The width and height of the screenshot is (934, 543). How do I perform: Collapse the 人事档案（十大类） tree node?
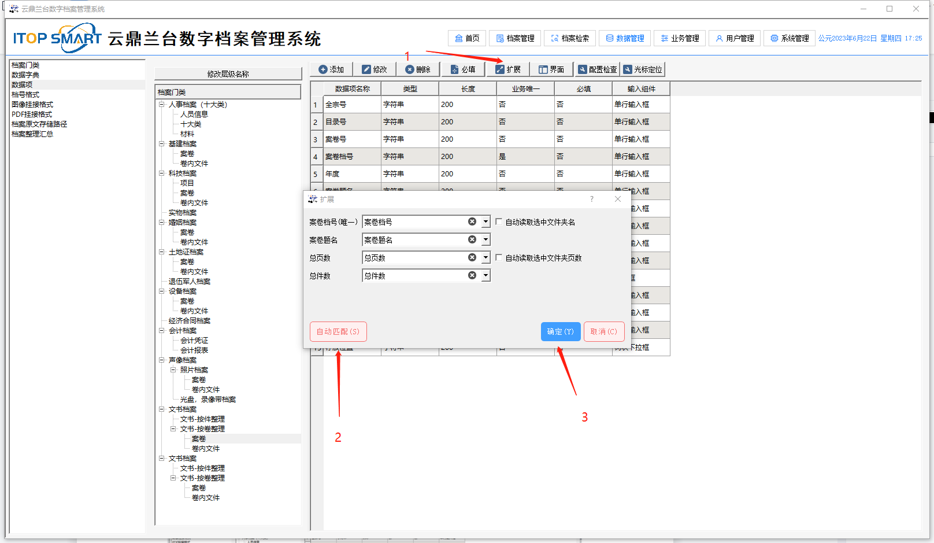[x=162, y=105]
